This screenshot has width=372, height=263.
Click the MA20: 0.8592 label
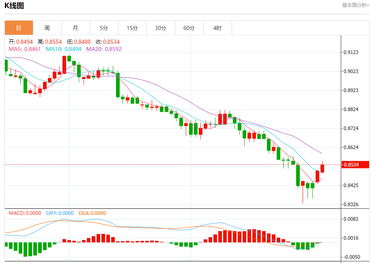click(x=104, y=49)
